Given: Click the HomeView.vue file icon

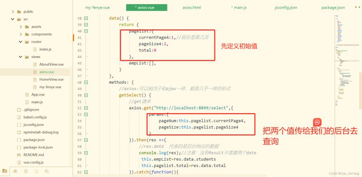Looking at the screenshot, I should pyautogui.click(x=35, y=80).
